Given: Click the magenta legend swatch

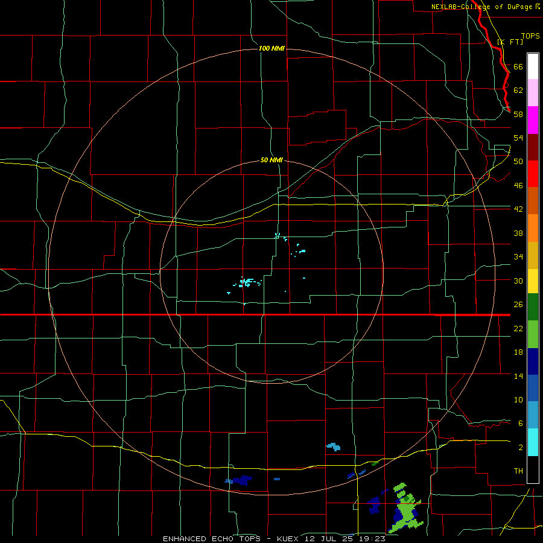Looking at the screenshot, I should pyautogui.click(x=533, y=120).
